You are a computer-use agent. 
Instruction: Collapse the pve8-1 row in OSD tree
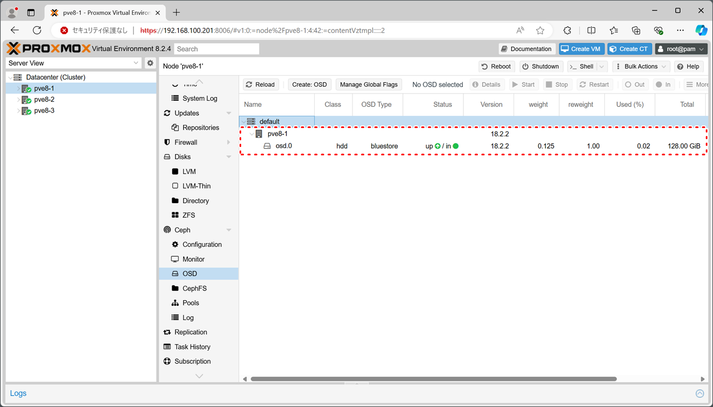coord(251,134)
